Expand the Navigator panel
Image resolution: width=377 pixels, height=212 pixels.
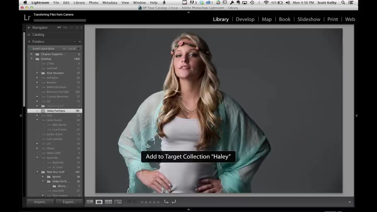coord(29,28)
